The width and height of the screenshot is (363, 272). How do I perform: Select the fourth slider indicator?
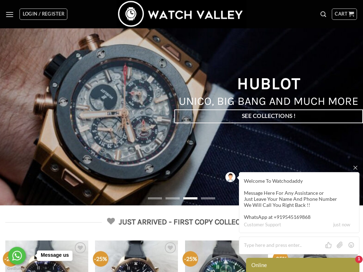tap(208, 198)
